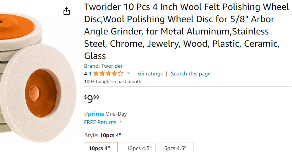Viewport: 292px width, 152px height.
Task: Click the 100+ bought in past month text
Action: (x=113, y=82)
